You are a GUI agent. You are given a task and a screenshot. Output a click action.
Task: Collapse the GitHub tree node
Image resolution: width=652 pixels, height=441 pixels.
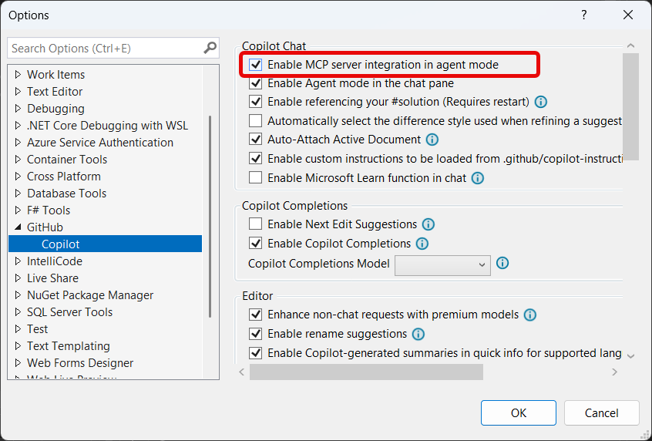click(x=18, y=227)
